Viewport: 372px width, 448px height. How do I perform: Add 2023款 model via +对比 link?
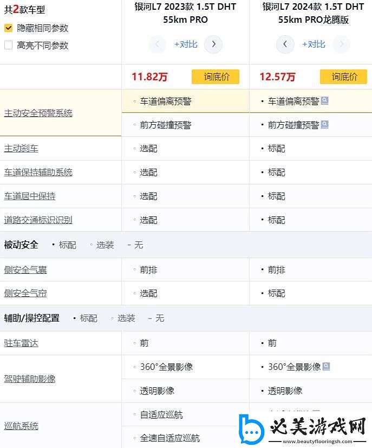pyautogui.click(x=186, y=44)
